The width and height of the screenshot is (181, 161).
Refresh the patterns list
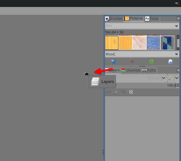point(151,62)
